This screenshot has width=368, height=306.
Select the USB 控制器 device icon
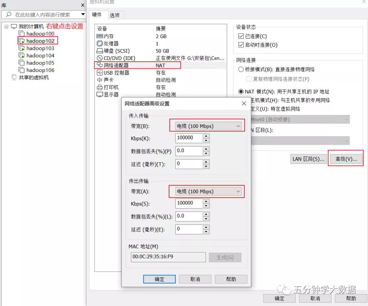click(99, 72)
